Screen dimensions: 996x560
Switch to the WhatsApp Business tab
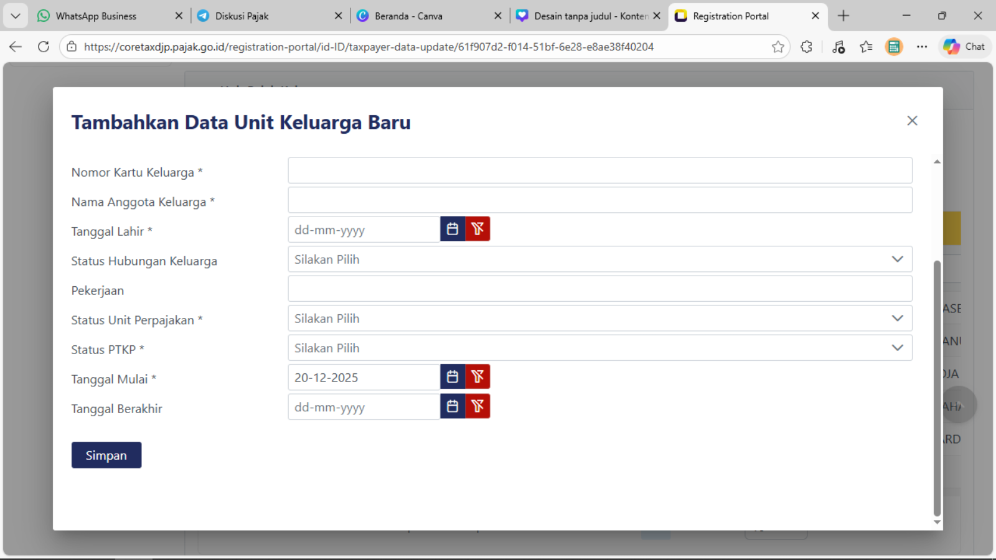coord(96,16)
